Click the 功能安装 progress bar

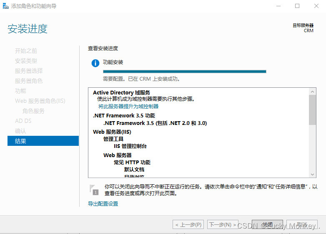(185, 71)
